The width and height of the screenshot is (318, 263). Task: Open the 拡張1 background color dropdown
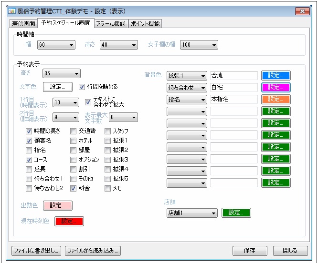coord(187,75)
